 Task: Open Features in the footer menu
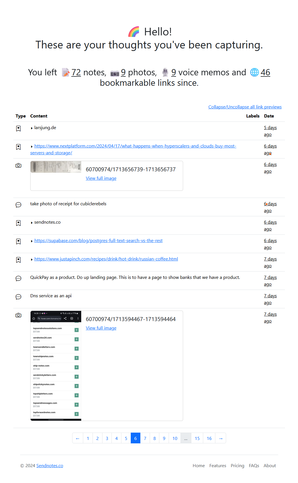(x=218, y=466)
